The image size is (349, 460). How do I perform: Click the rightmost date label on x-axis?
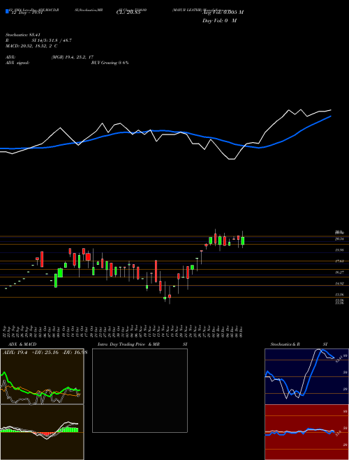click(241, 331)
